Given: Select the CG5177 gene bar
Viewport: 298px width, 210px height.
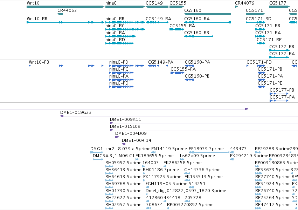Looking at the screenshot, I should click(x=279, y=7).
